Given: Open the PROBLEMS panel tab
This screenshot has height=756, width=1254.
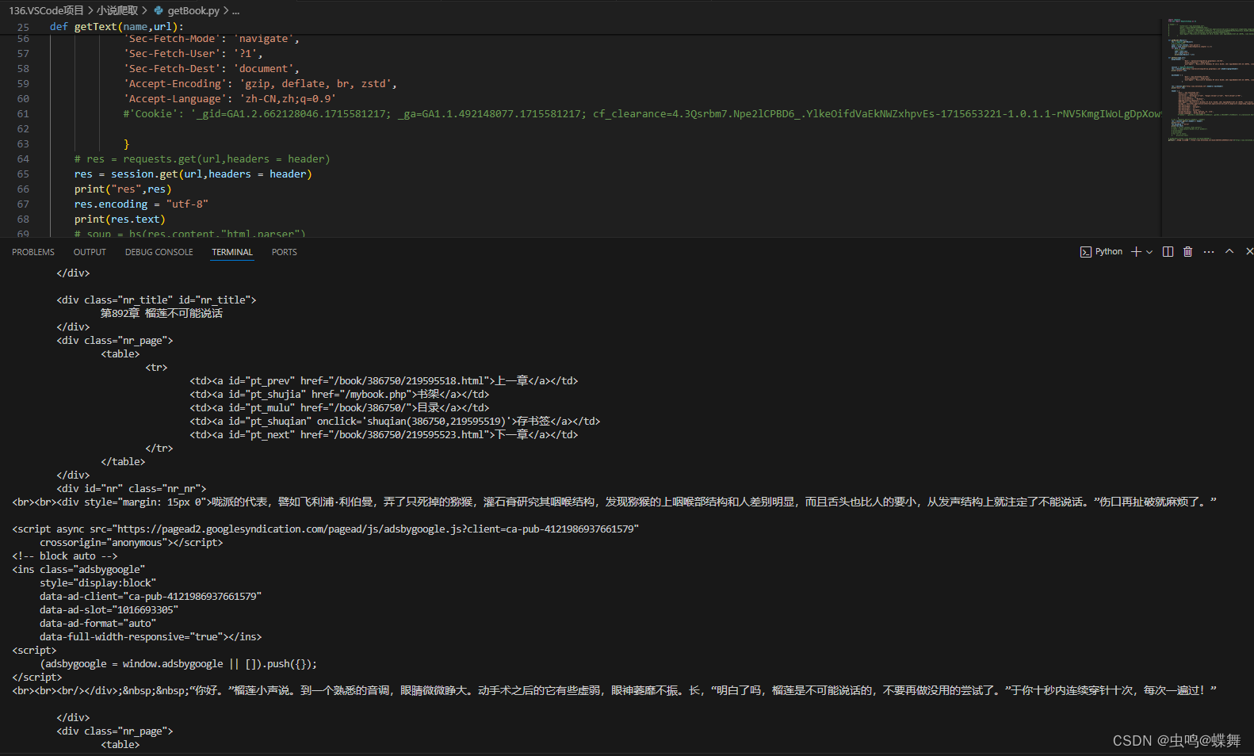Looking at the screenshot, I should 33,252.
